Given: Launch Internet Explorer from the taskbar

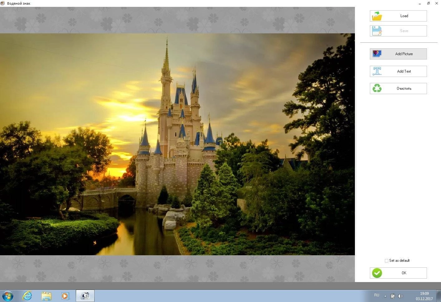Looking at the screenshot, I should pyautogui.click(x=27, y=296).
